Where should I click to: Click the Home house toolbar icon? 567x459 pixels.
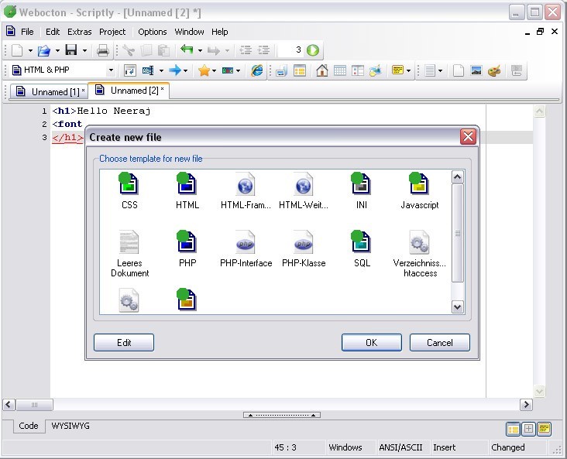click(321, 70)
